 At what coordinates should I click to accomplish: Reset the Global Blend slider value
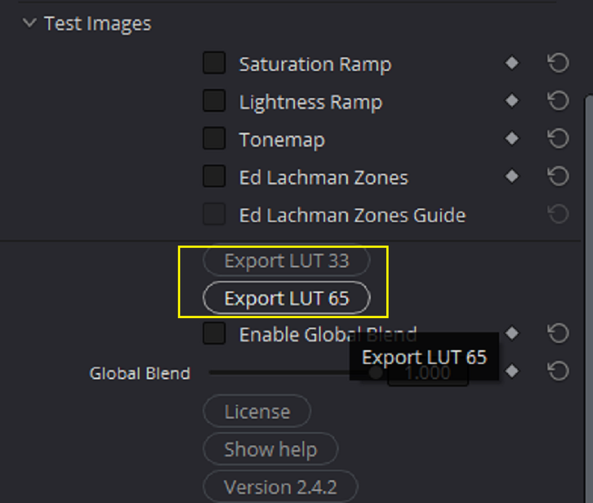tap(558, 371)
